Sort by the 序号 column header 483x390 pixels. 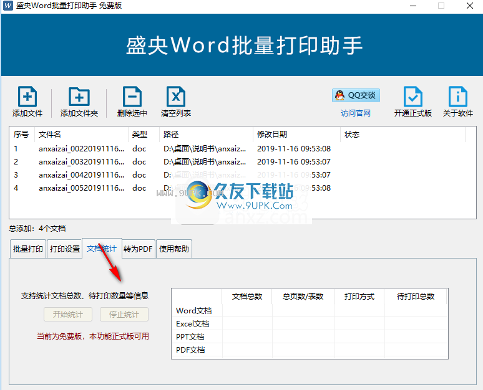22,135
